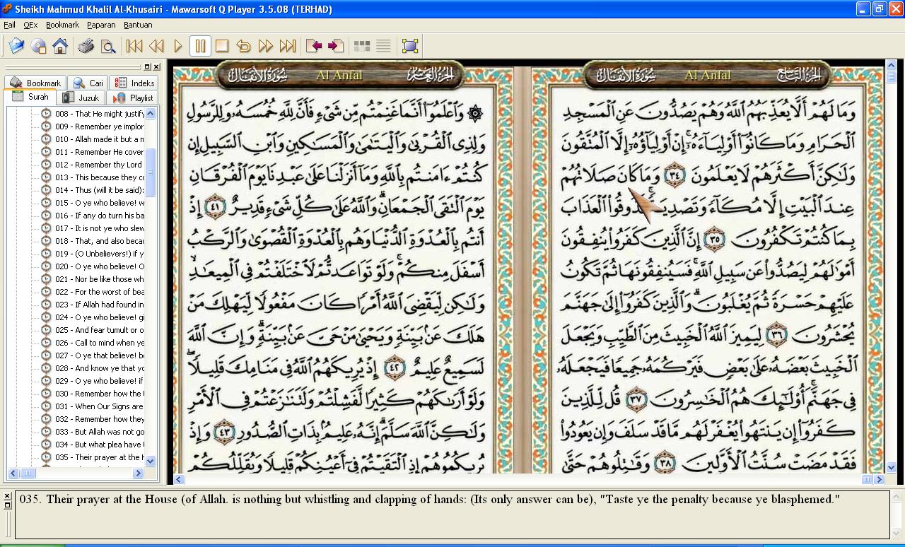Select verse 025 - And fear tumult
The width and height of the screenshot is (905, 547).
[x=99, y=330]
